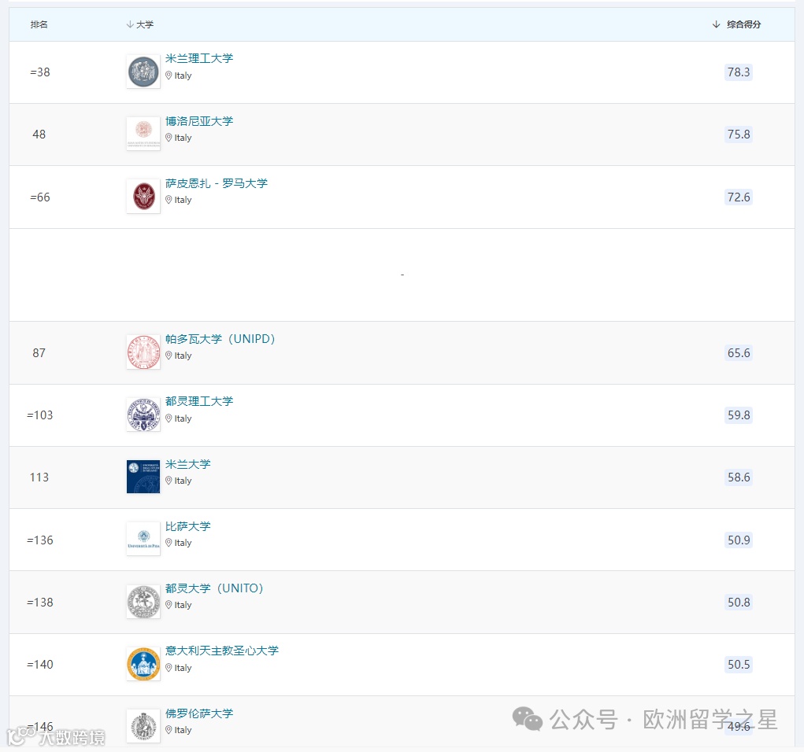Click the rank value =103
Screen dimensions: 804x752
click(x=40, y=415)
